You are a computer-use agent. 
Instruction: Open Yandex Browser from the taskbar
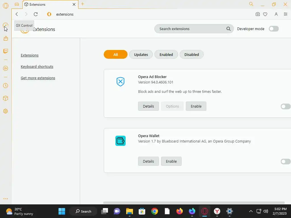tap(217, 211)
